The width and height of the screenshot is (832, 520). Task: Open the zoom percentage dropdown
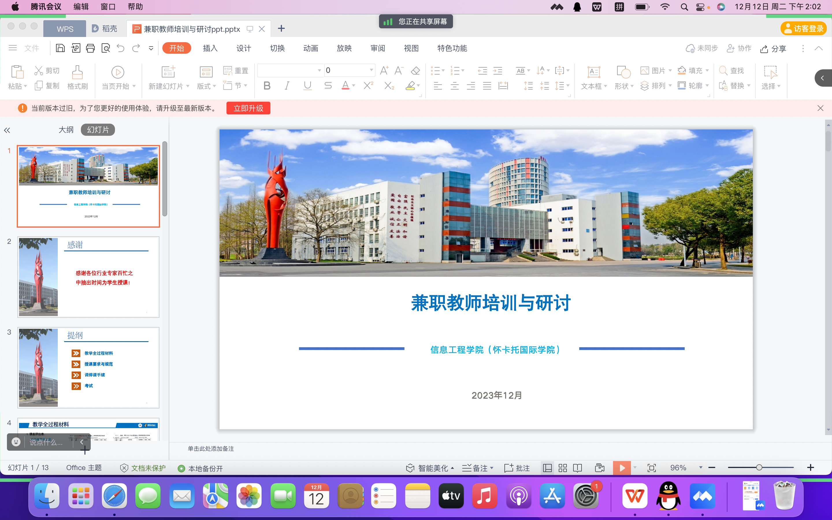click(700, 468)
